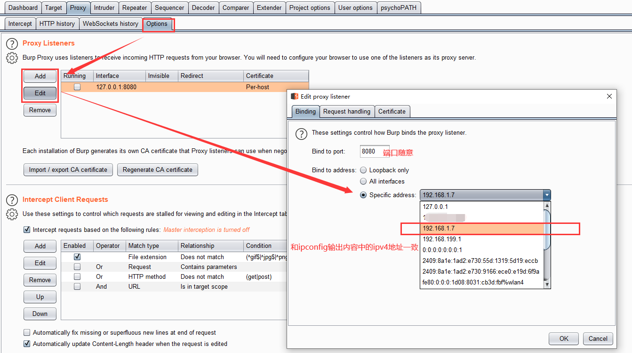632x353 pixels.
Task: Enable the HTTP method rule checkbox
Action: [77, 276]
